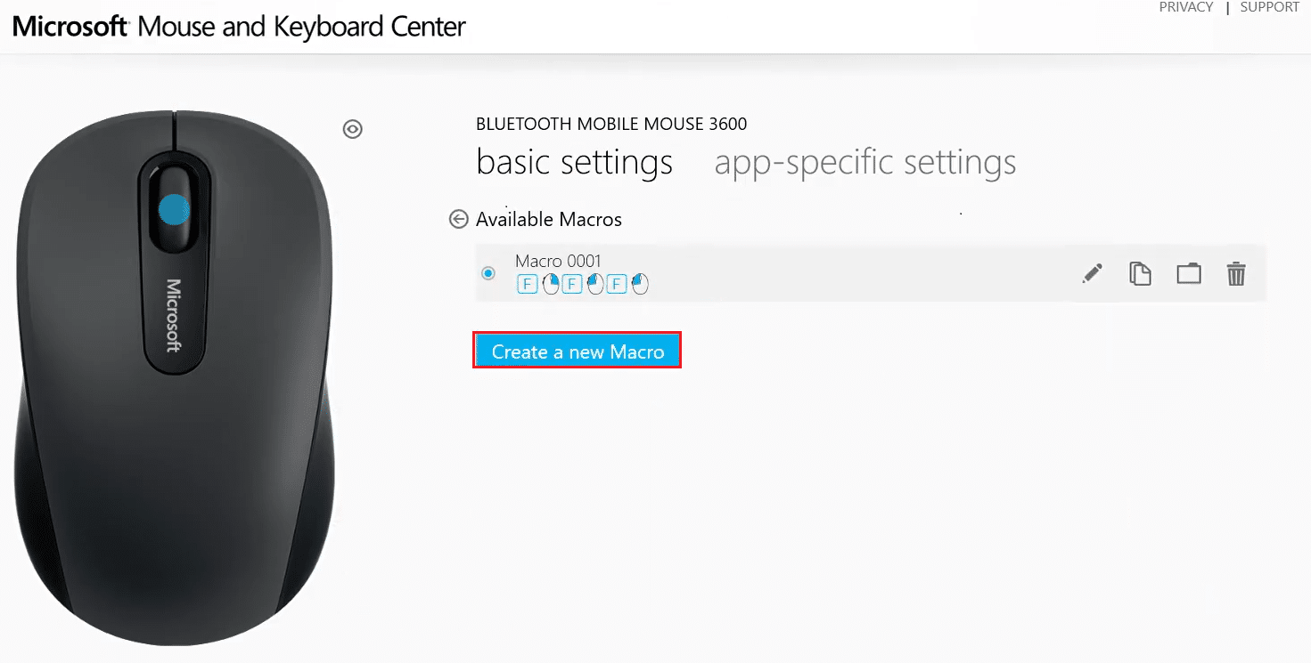
Task: Open the SUPPORT link
Action: pos(1269,7)
